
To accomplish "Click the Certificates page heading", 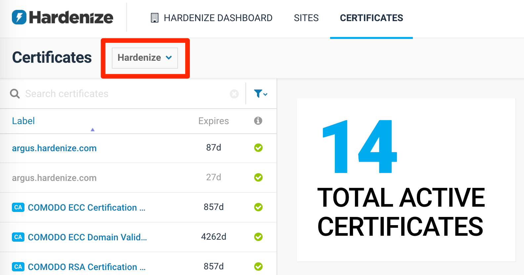I will [52, 57].
